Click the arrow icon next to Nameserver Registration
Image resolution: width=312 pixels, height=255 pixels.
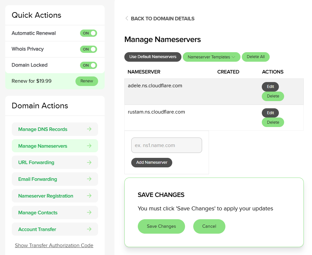89,196
